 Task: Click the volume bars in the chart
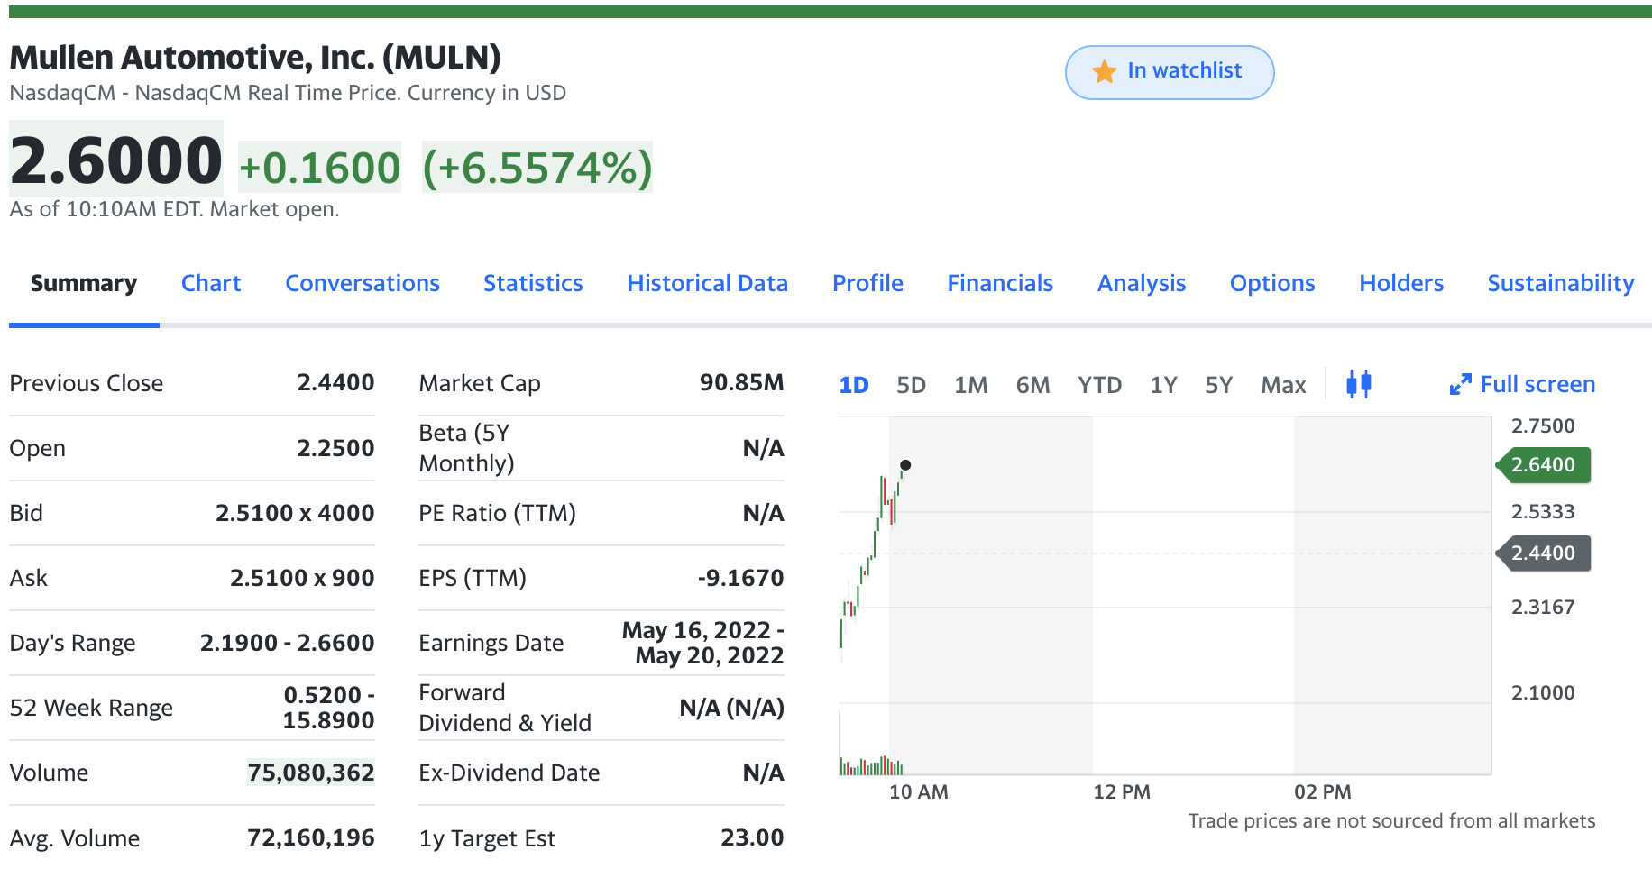coord(871,765)
